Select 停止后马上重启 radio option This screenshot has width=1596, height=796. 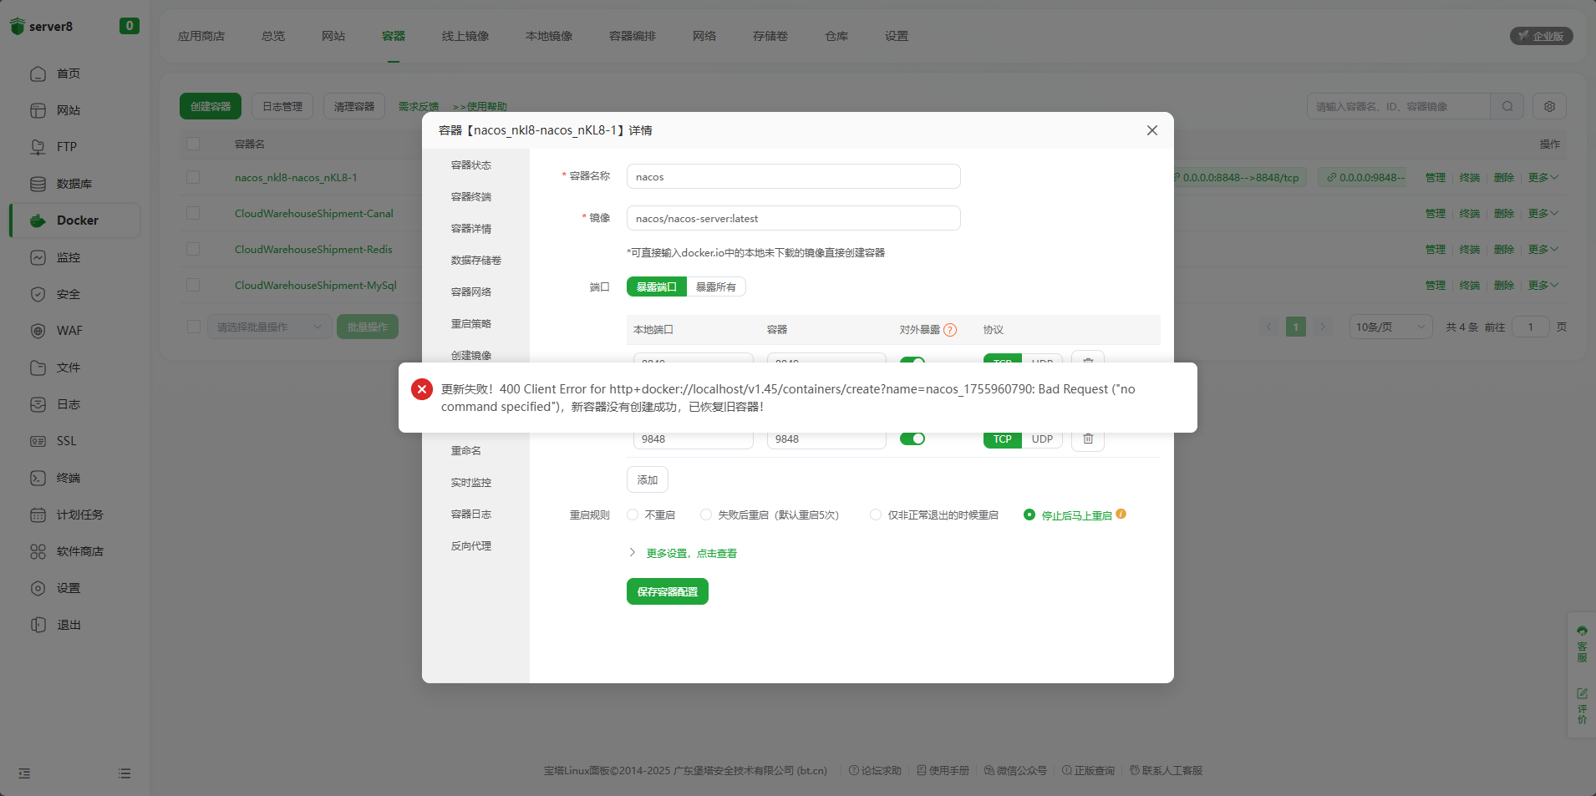point(1029,515)
